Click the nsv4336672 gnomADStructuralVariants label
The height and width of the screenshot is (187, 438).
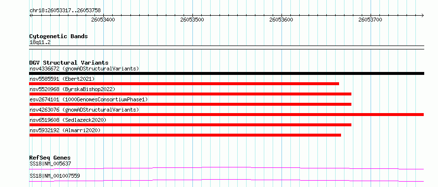[x=84, y=69]
